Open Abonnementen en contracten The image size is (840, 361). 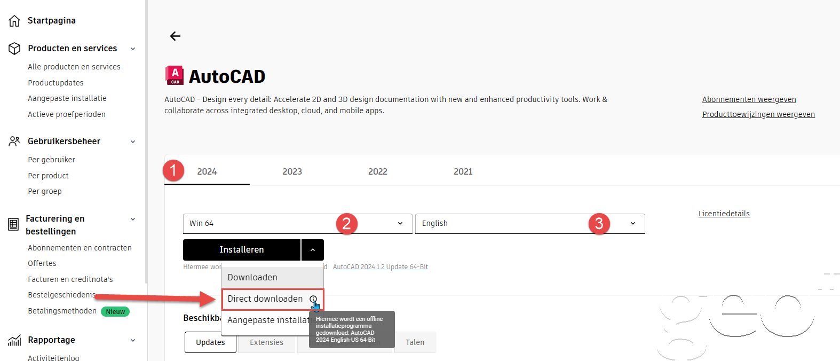[80, 248]
